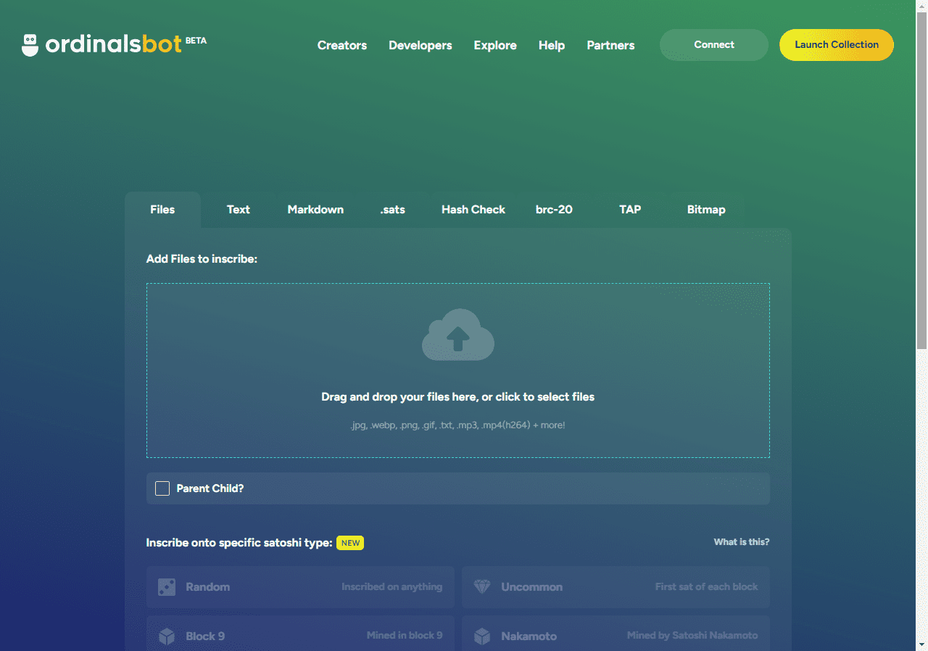Open the Creators menu

[342, 45]
